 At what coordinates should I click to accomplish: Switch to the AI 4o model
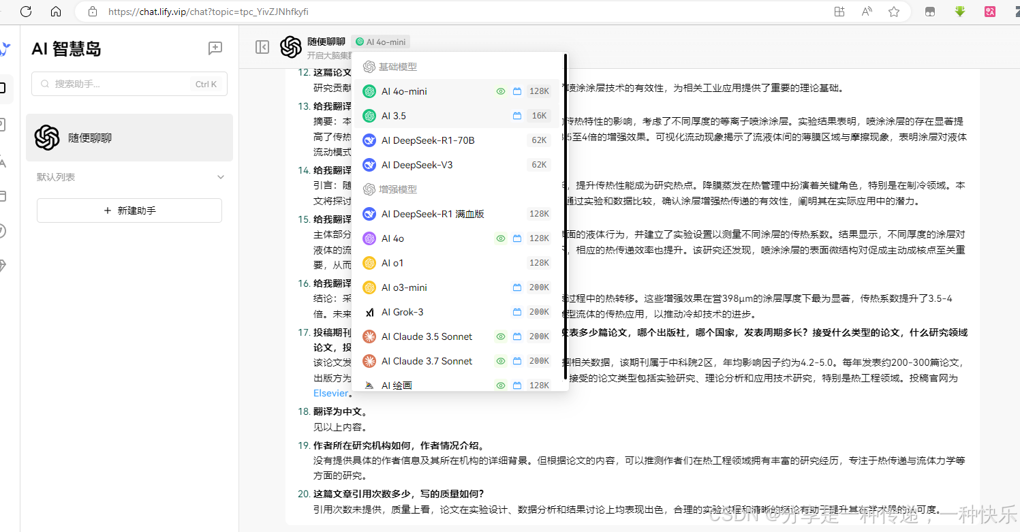[x=457, y=238]
